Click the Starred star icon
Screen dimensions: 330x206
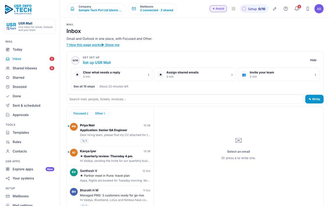(x=8, y=77)
